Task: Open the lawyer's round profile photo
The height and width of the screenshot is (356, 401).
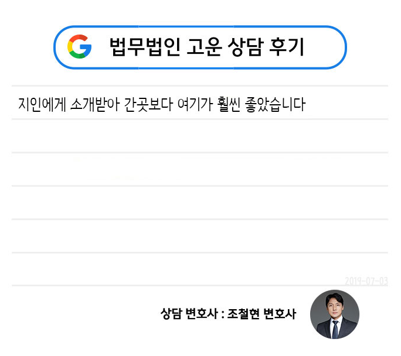Action: 334,314
